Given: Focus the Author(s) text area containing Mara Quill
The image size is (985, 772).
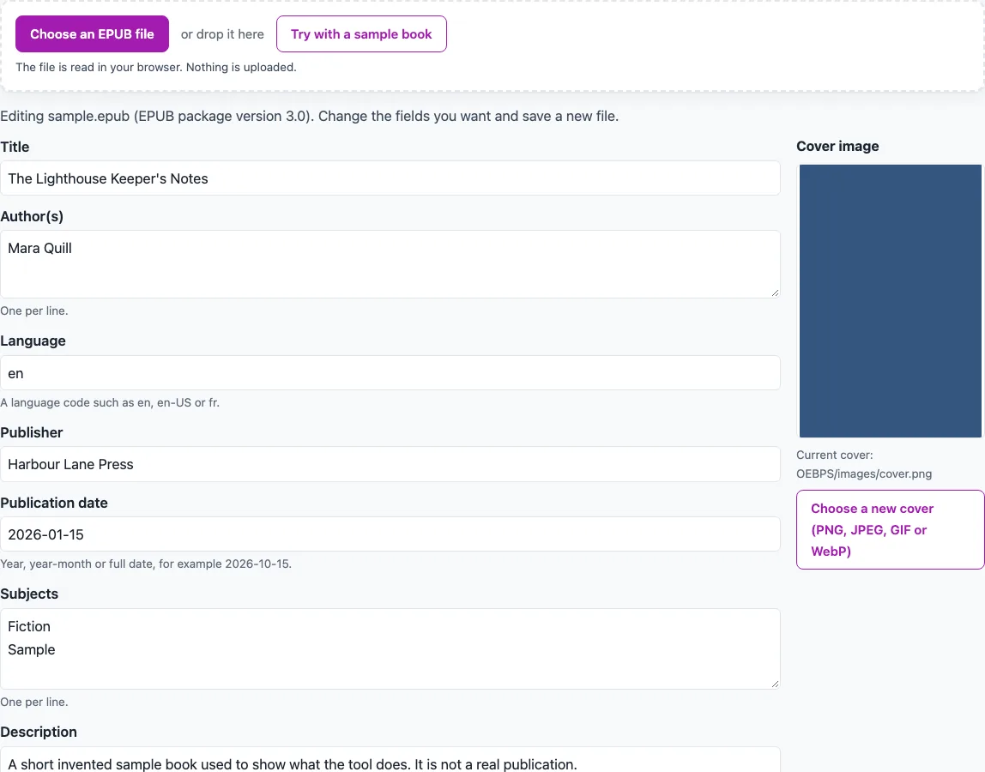Looking at the screenshot, I should point(390,264).
